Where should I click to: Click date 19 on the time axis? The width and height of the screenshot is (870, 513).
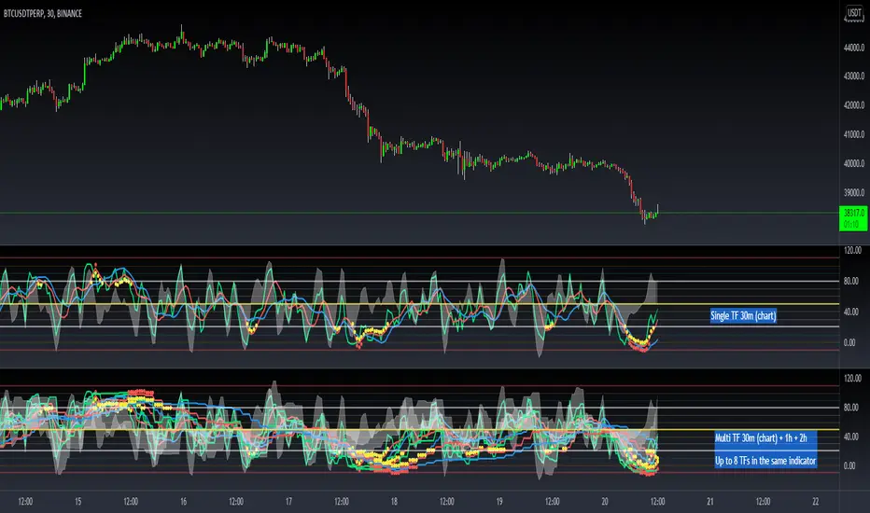tap(499, 502)
